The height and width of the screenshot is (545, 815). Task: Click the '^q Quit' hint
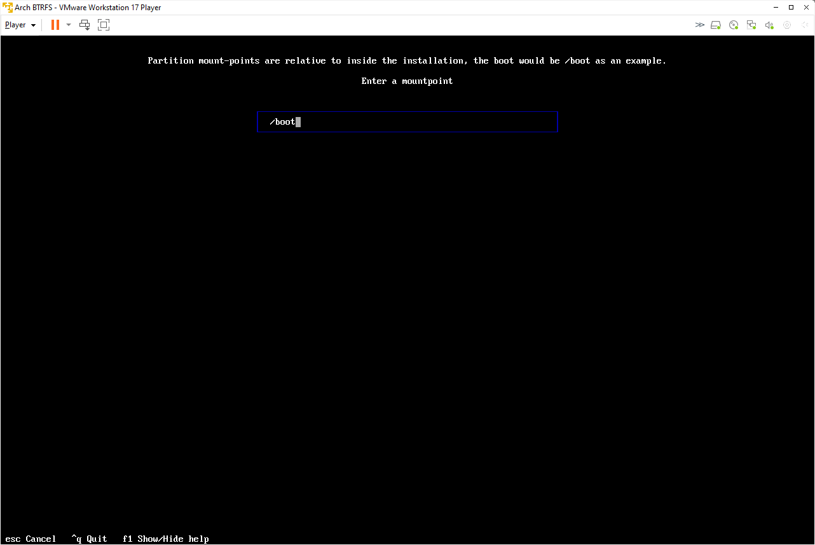(x=90, y=539)
